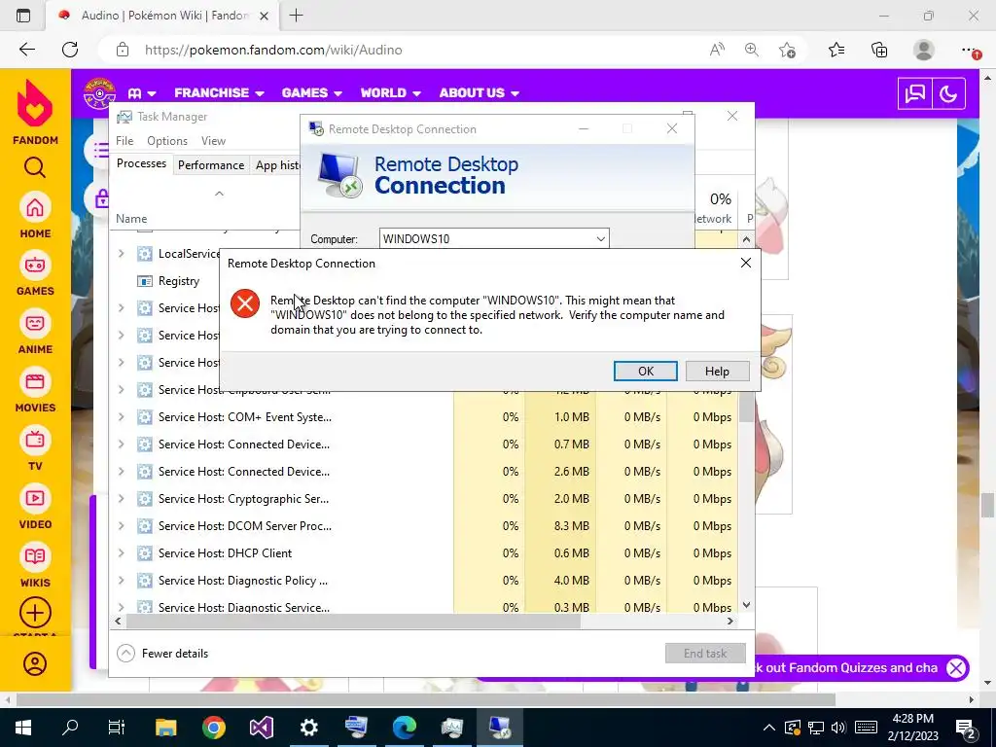Close the Remote Desktop error dialog

tap(746, 263)
